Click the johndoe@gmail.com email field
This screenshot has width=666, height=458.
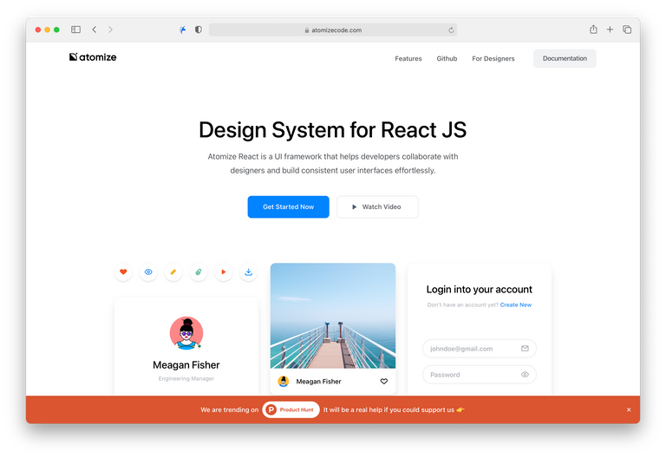click(479, 349)
